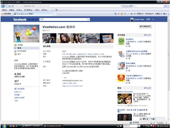The image size is (170, 128).
Task: Open the 工具(T) menu in menu bar
Action: (37, 10)
